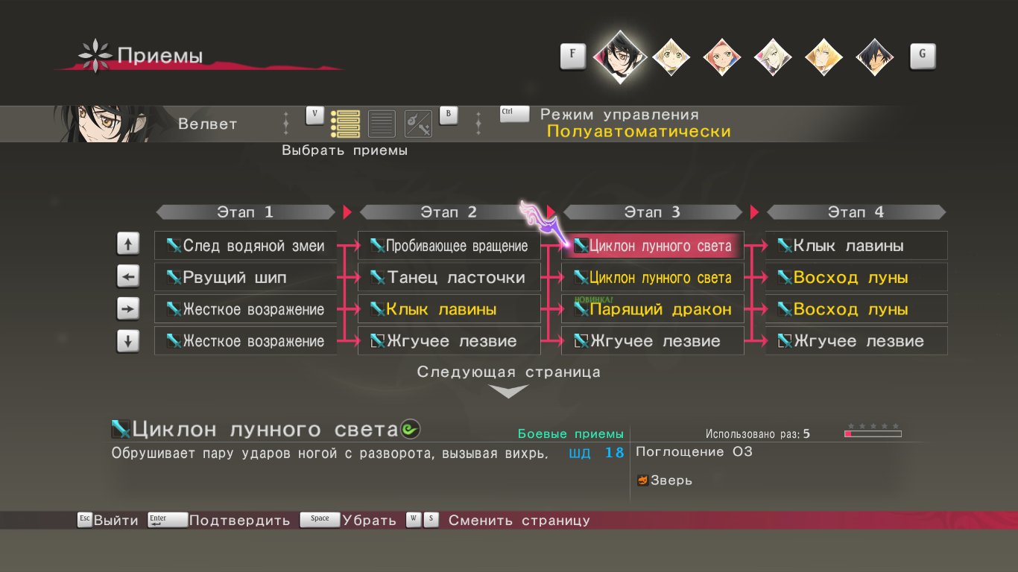
Task: Open the Этап 2 stage header
Action: pyautogui.click(x=449, y=212)
